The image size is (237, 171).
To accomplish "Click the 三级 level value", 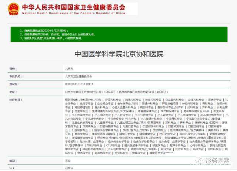I will 68,161.
